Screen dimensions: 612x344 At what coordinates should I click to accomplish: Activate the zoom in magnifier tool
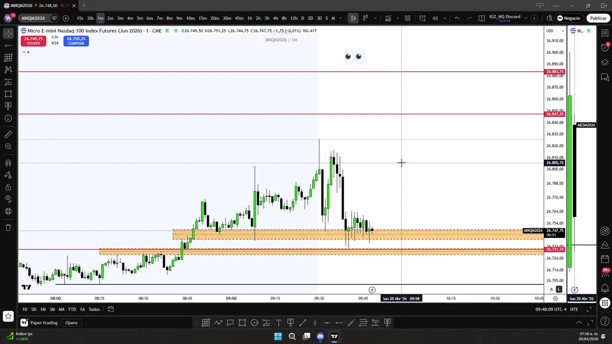click(8, 147)
